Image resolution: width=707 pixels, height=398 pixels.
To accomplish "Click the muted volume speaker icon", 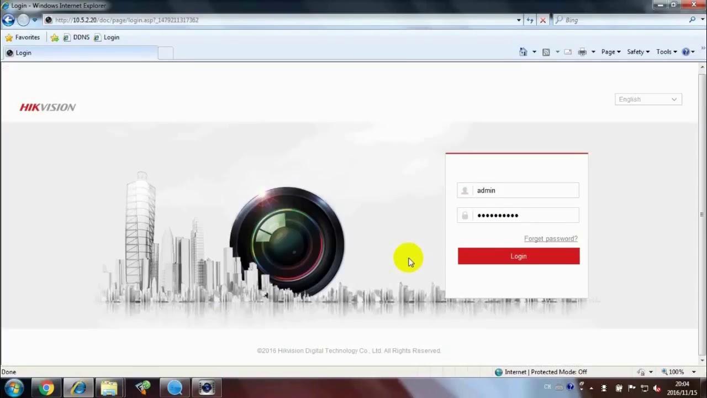I will (657, 388).
